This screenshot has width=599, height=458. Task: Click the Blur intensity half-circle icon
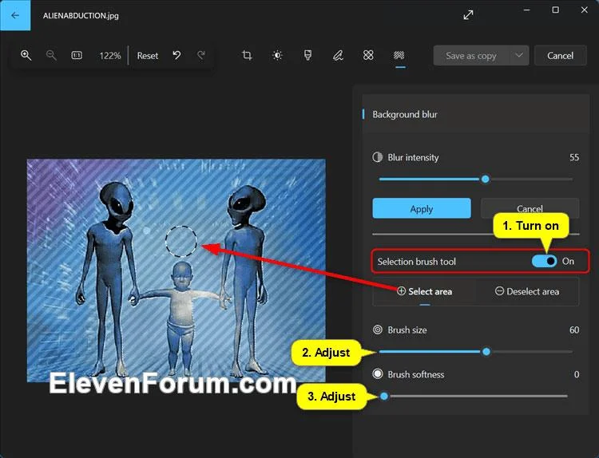[x=378, y=157]
